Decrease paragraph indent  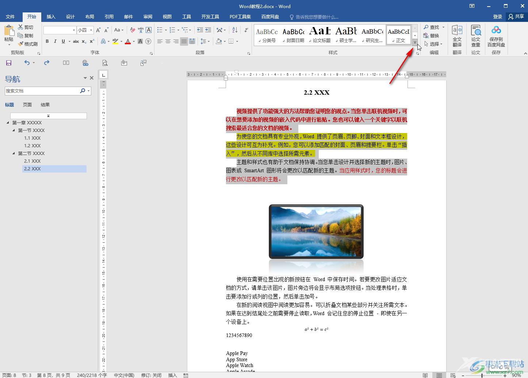click(x=200, y=30)
